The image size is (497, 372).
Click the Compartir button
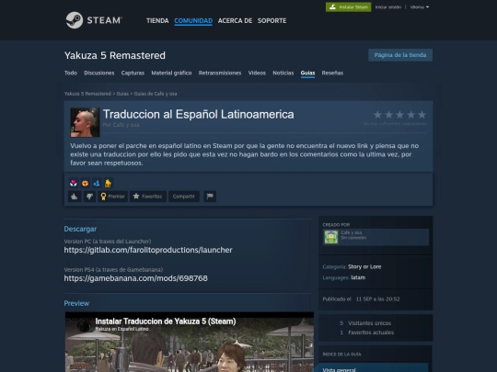click(184, 197)
